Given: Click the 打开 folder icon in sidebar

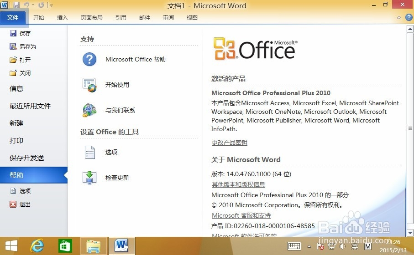Looking at the screenshot, I should coord(13,60).
